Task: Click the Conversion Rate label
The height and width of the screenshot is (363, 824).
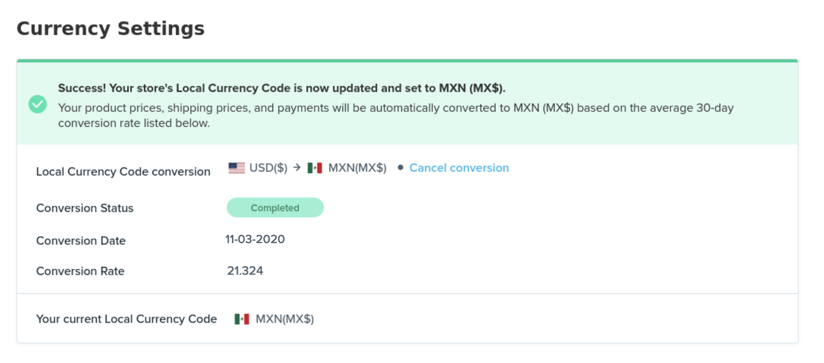Action: pyautogui.click(x=80, y=271)
